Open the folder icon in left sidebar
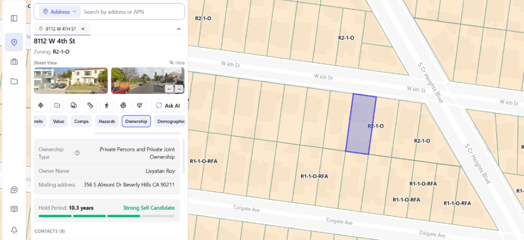This screenshot has width=524, height=240. 14,81
